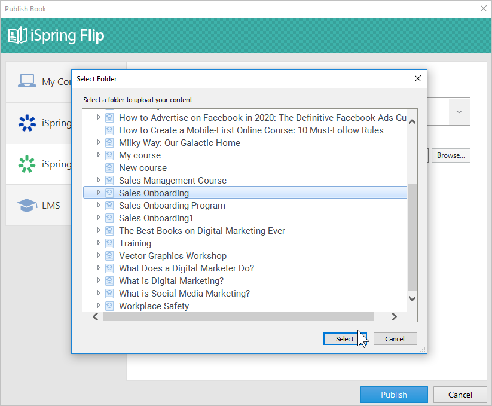Open the LMS publishing tab

[x=39, y=205]
